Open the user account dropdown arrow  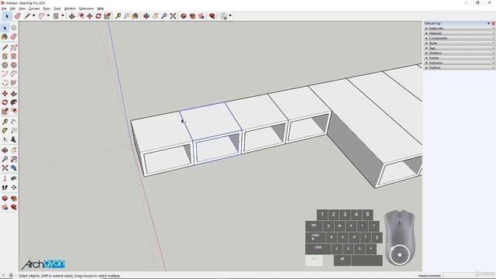230,15
